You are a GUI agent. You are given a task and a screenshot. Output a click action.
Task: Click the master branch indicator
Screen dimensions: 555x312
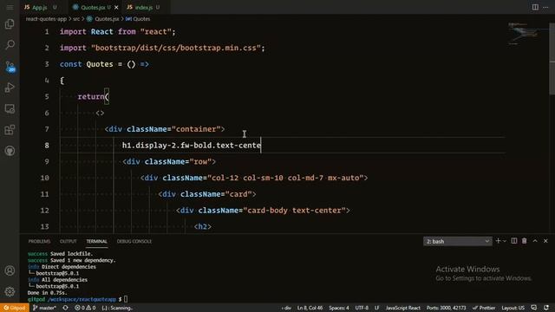click(44, 308)
